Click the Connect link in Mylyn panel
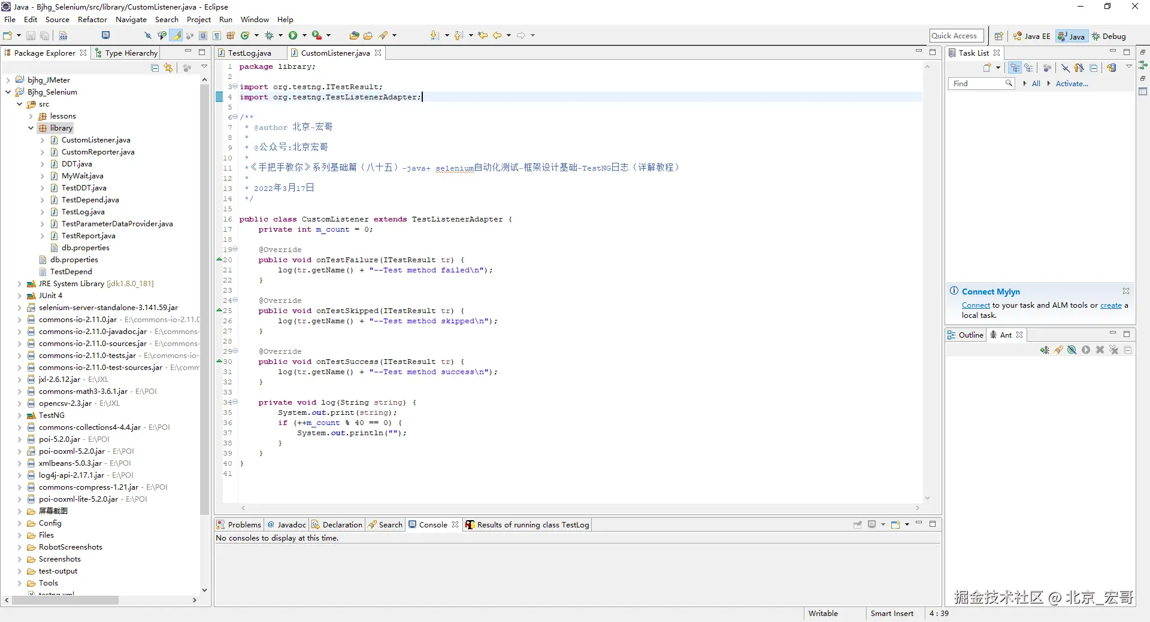This screenshot has height=622, width=1150. pyautogui.click(x=976, y=305)
